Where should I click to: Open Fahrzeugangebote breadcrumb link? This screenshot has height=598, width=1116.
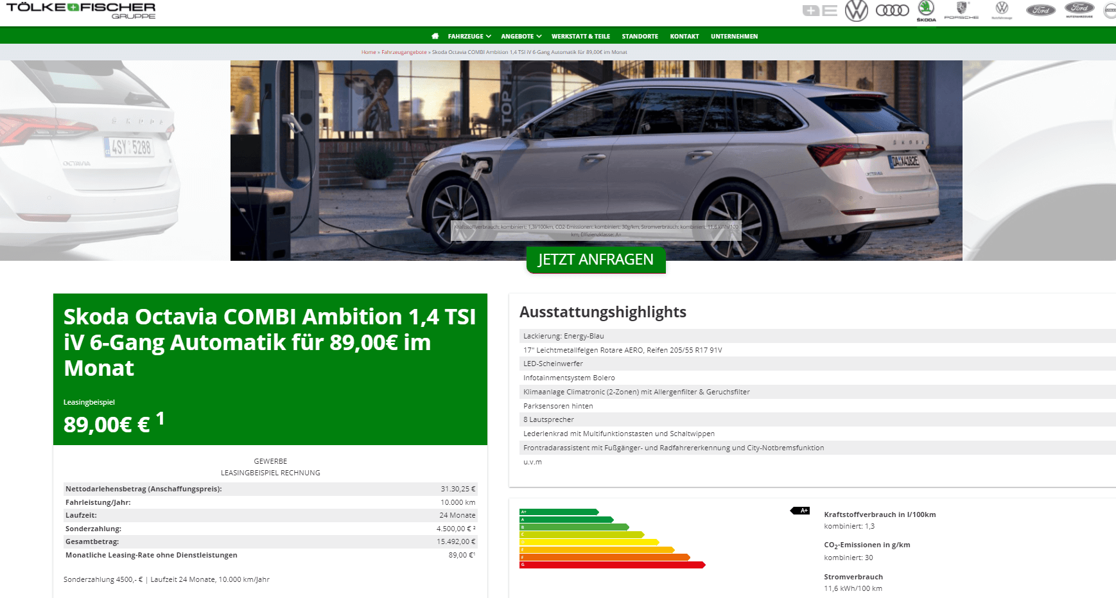click(x=404, y=52)
